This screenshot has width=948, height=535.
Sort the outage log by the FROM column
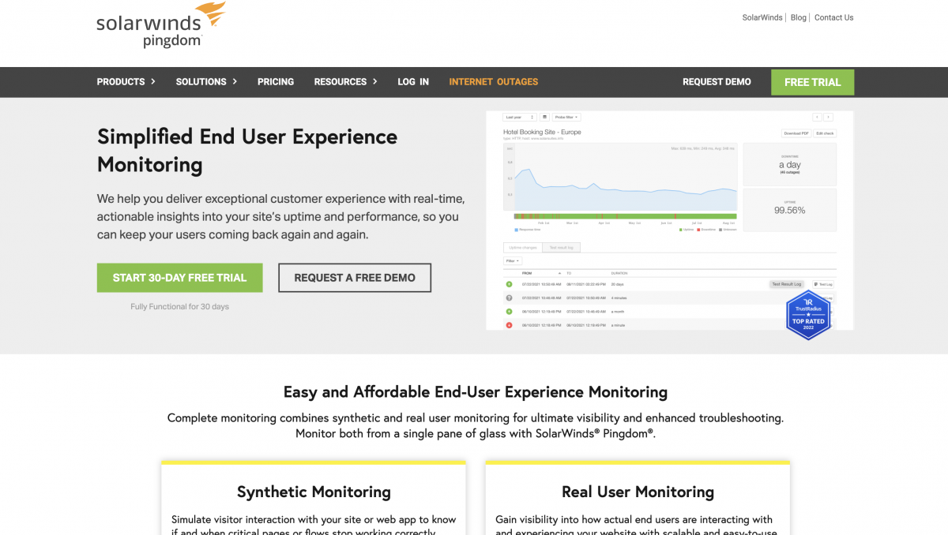pyautogui.click(x=525, y=273)
